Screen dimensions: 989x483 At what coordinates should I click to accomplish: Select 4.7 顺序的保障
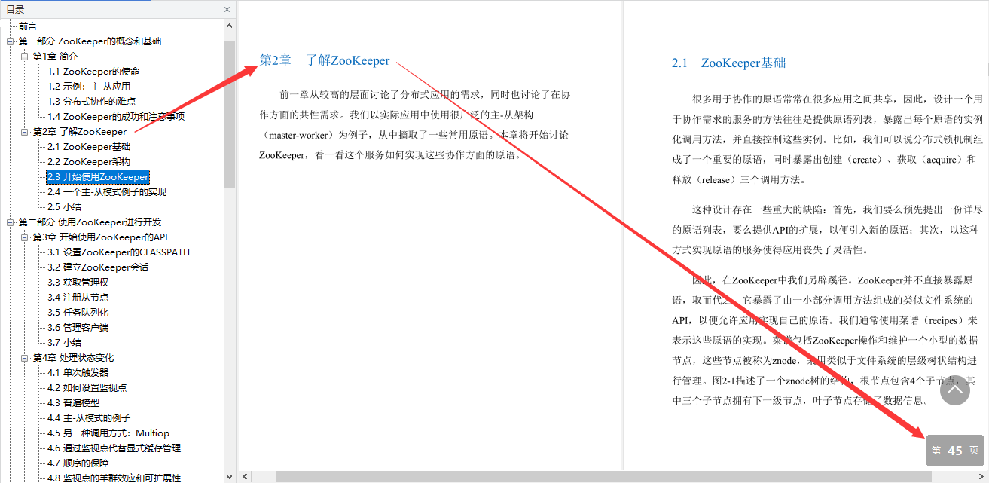coord(78,463)
